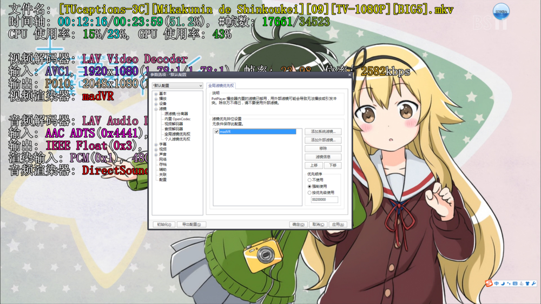
Task: Expand the 字幕 tree node
Action: coord(156,145)
